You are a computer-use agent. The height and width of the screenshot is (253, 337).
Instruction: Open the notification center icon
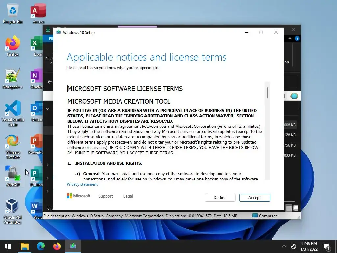click(x=327, y=247)
